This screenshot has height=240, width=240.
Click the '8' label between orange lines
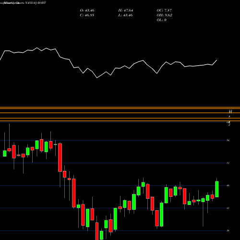point(229,116)
